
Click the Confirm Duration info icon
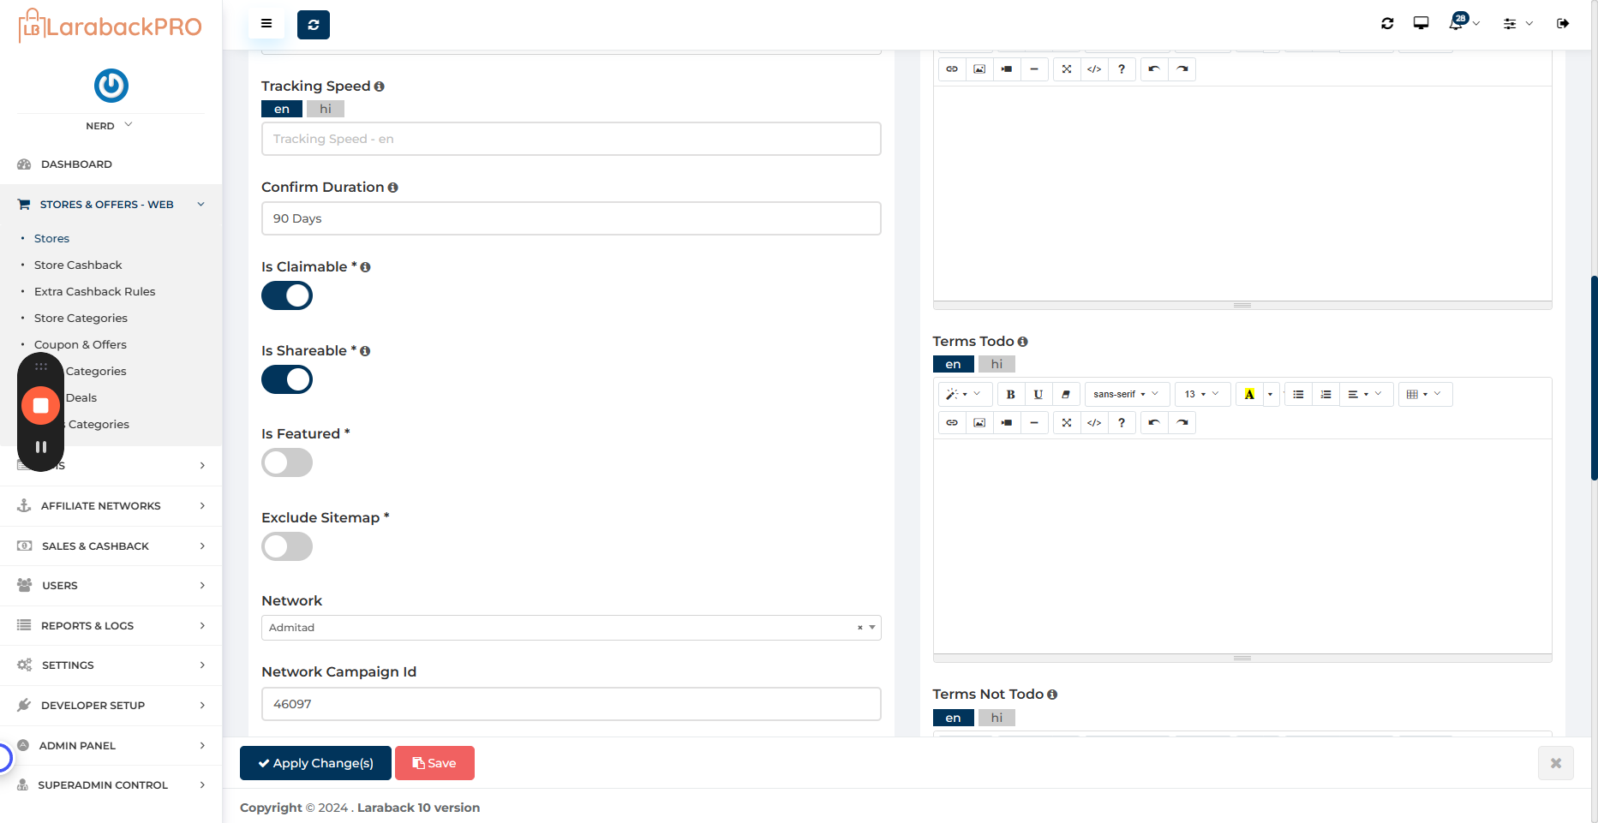[392, 188]
